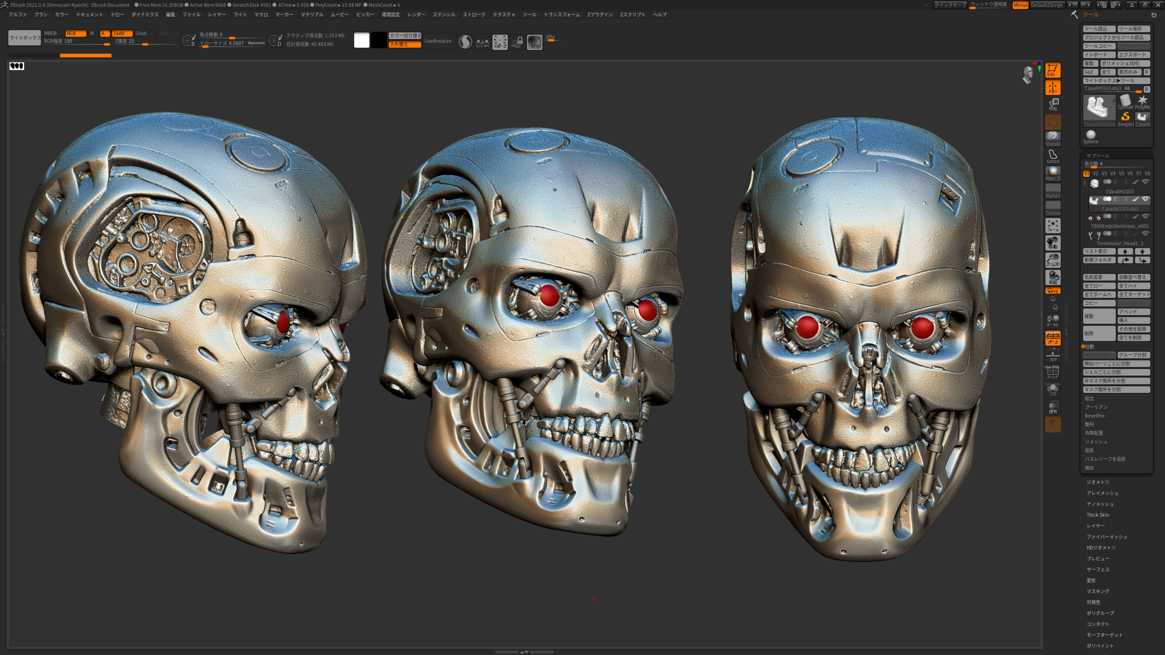Click Save Tool (ツール保存) button
Viewport: 1165px width, 655px height.
[1133, 29]
